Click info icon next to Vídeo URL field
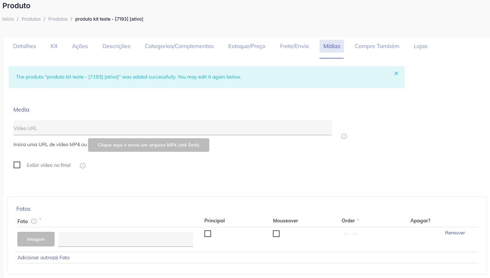Image resolution: width=490 pixels, height=278 pixels. [x=344, y=136]
